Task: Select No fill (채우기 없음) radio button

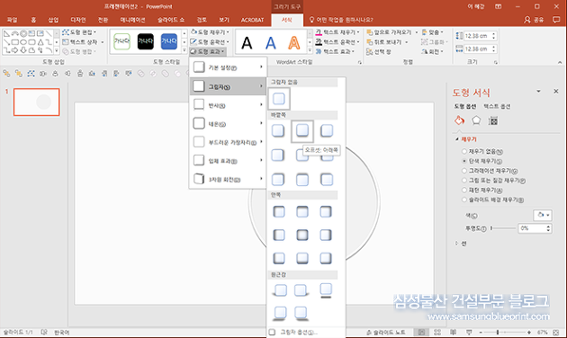Action: coord(464,152)
